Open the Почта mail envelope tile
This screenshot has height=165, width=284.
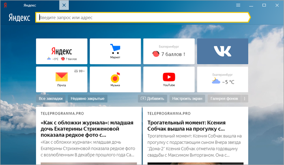pos(62,79)
